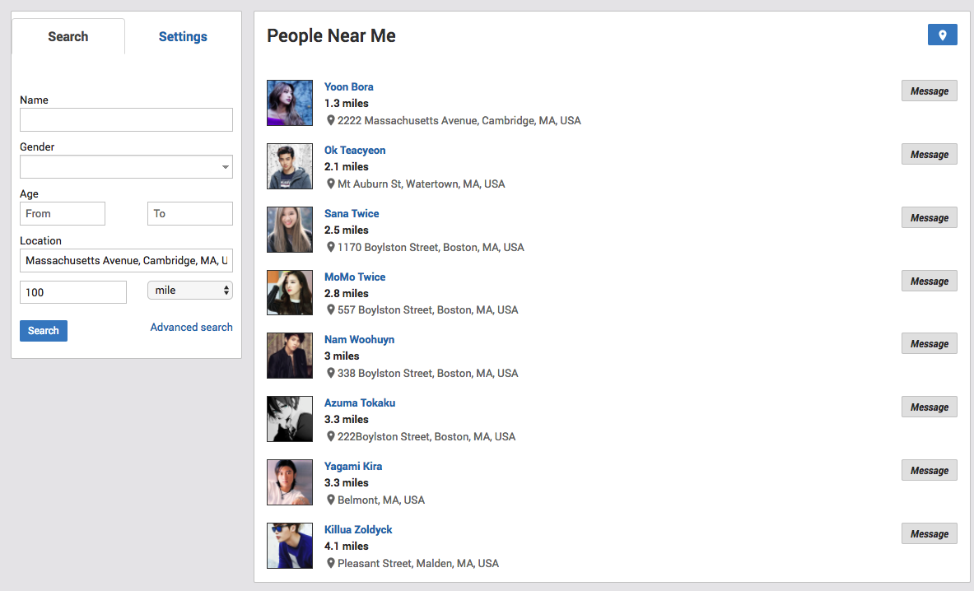This screenshot has height=591, width=974.
Task: Switch to the Settings tab
Action: (x=183, y=36)
